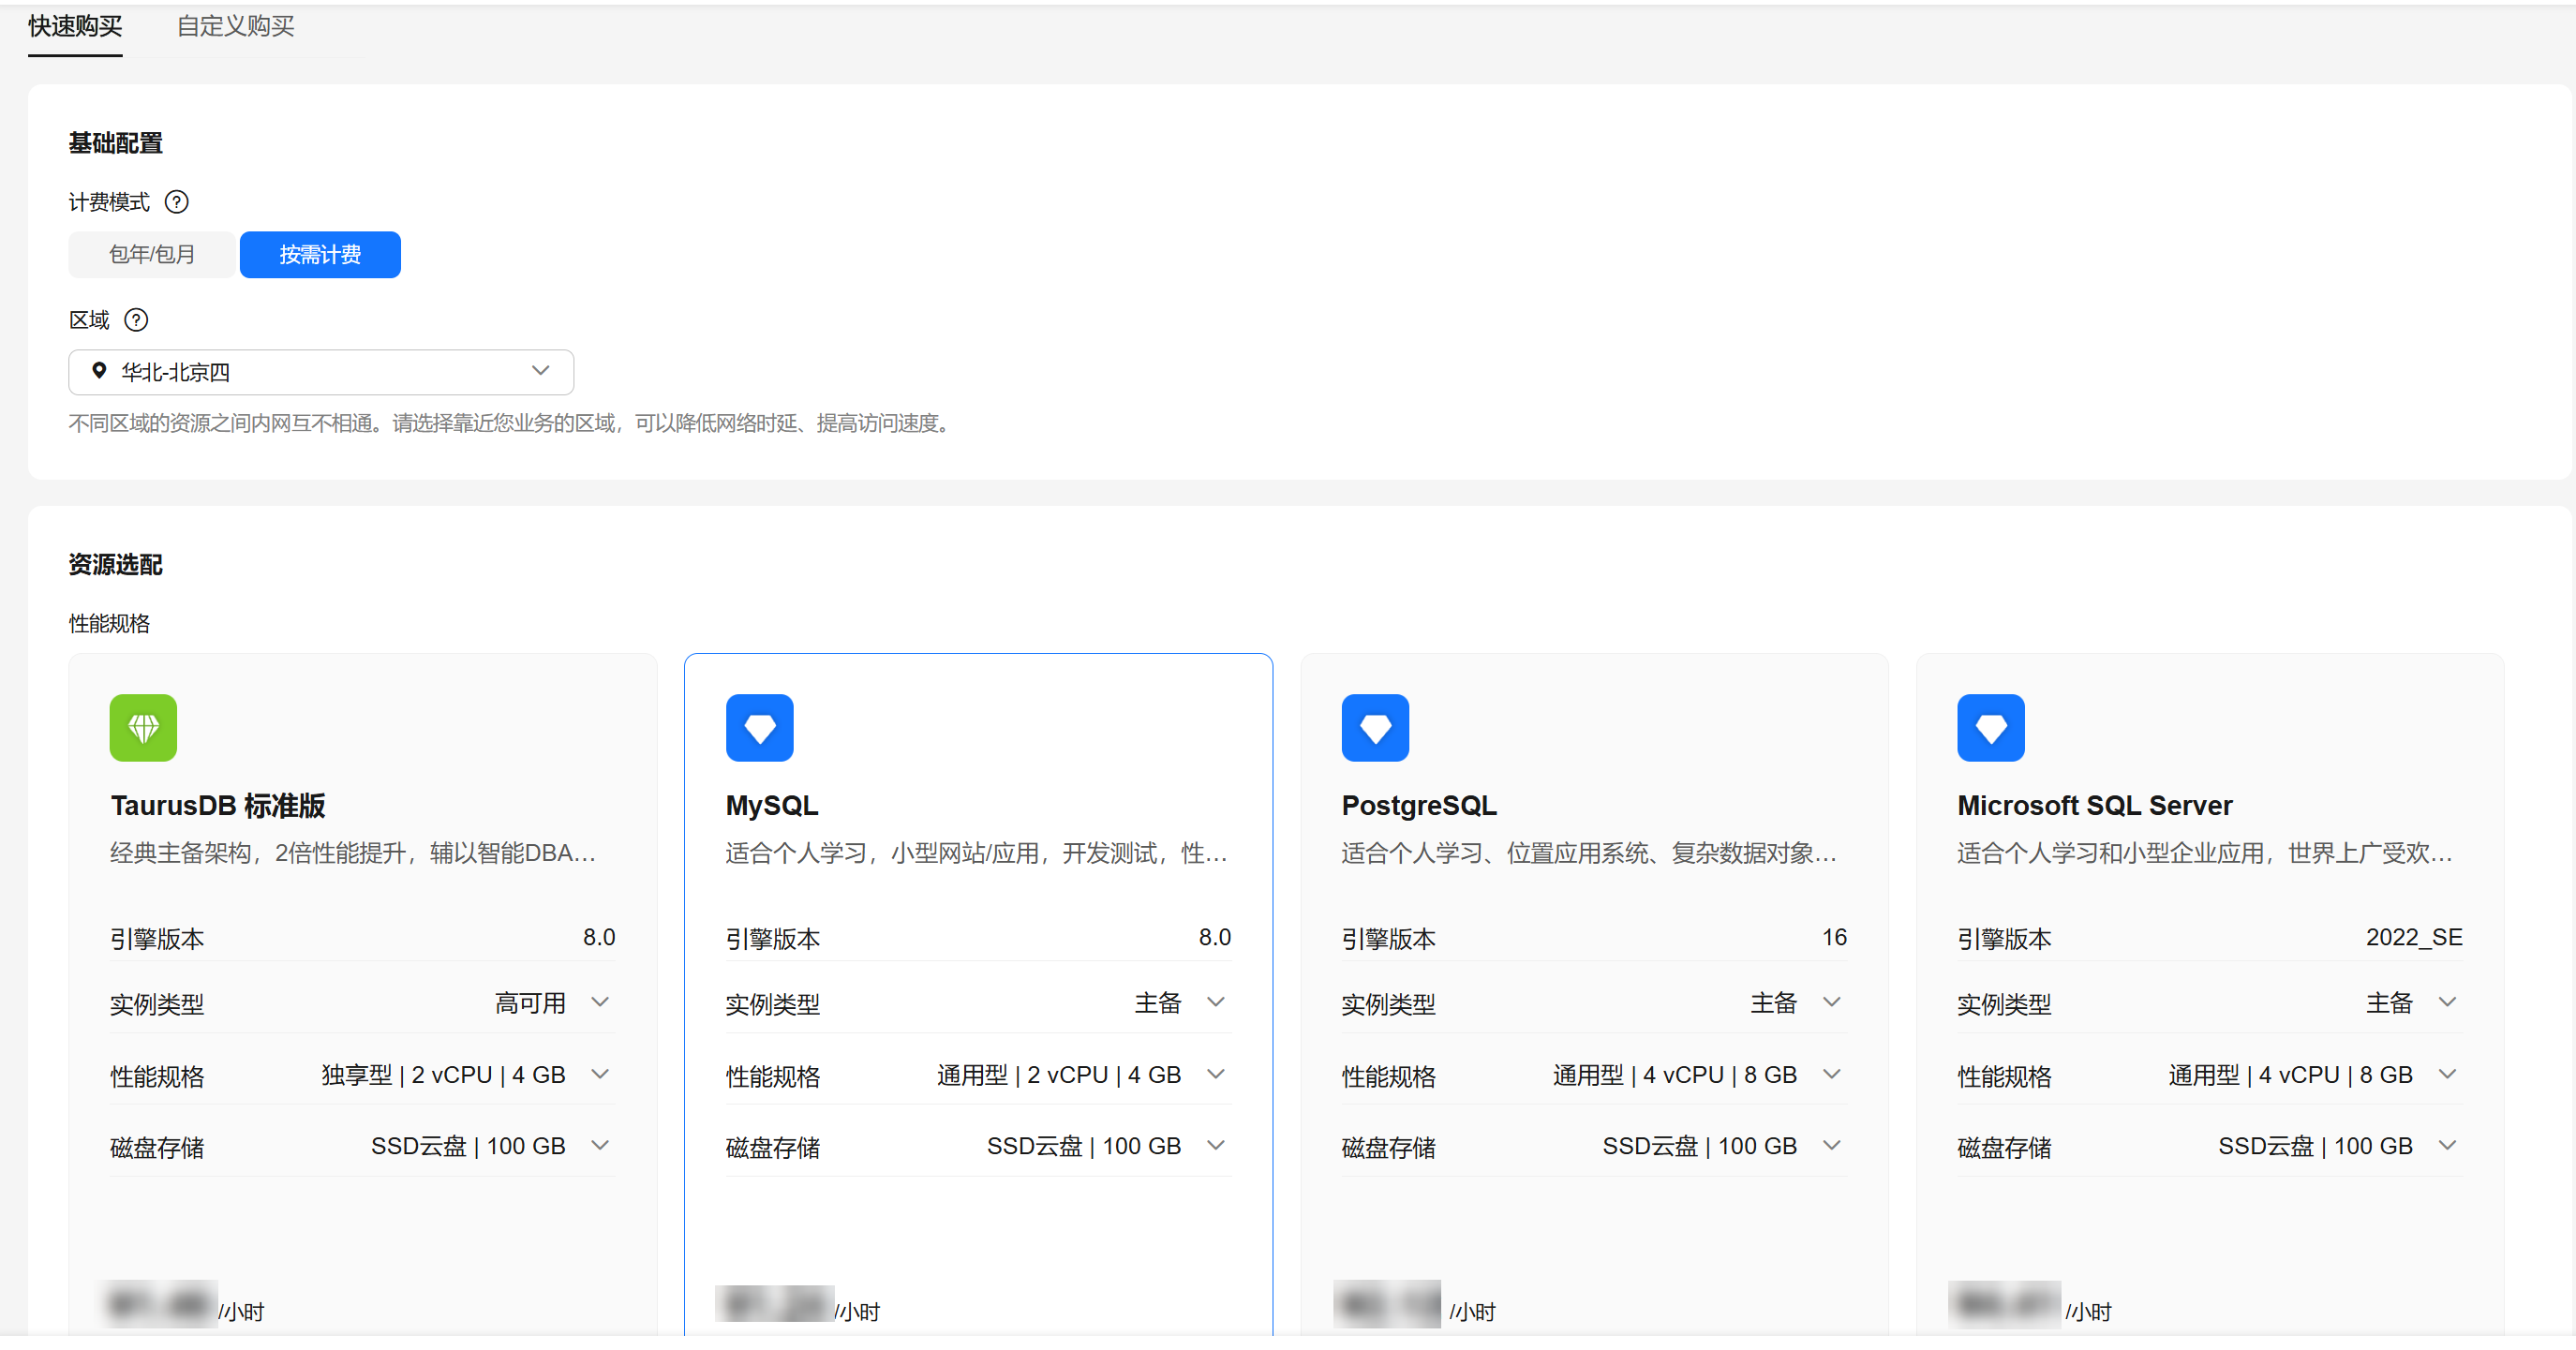
Task: Click help icon beside 计费模式
Action: [x=177, y=203]
